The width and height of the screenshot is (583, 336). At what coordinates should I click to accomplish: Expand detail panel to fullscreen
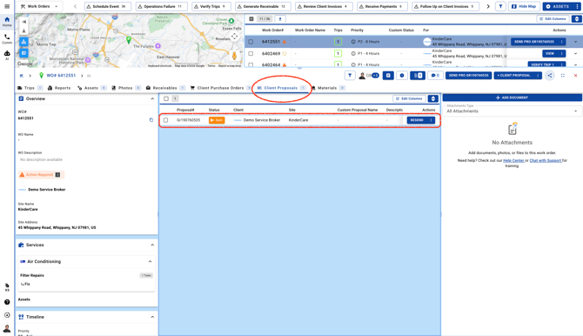[563, 76]
